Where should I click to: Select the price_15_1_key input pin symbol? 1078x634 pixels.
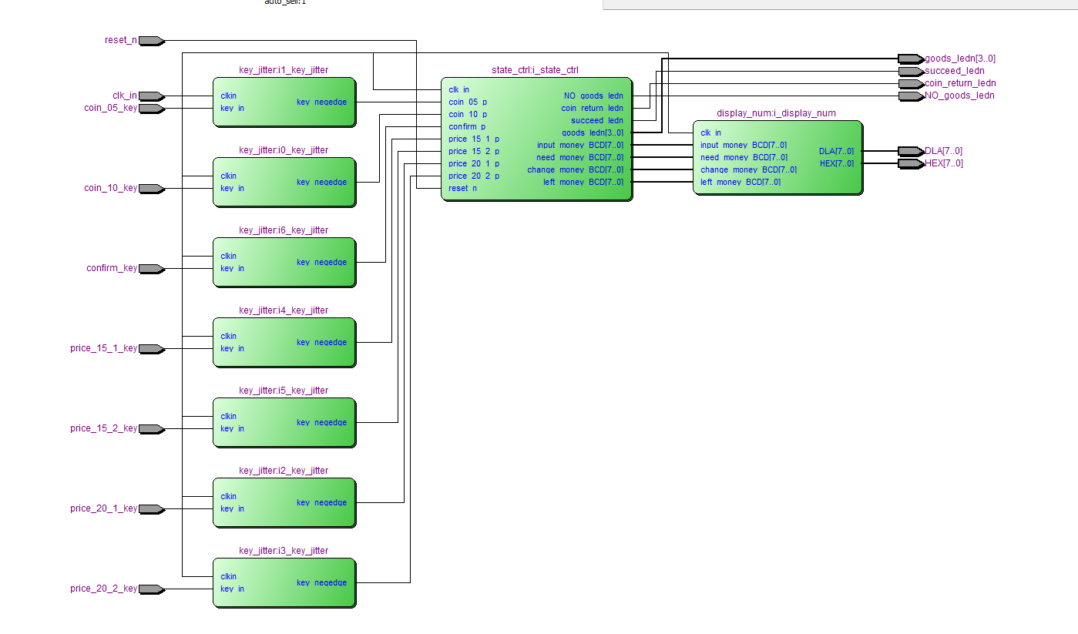[x=151, y=349]
